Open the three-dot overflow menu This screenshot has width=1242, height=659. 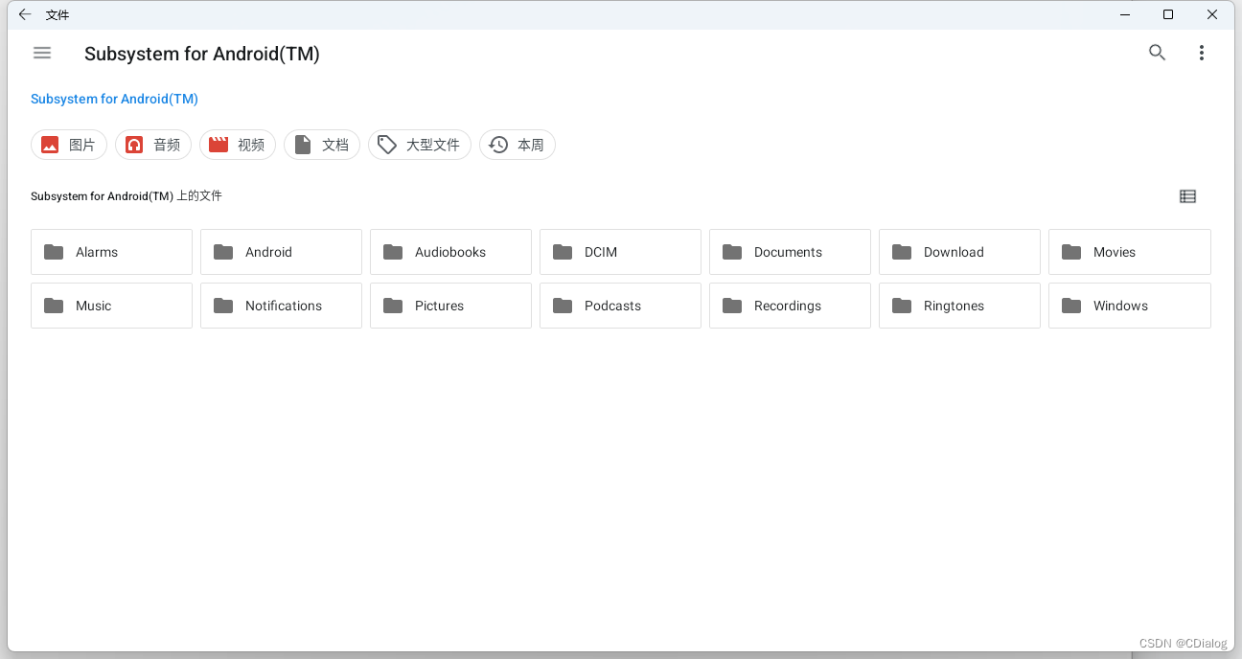[x=1201, y=53]
